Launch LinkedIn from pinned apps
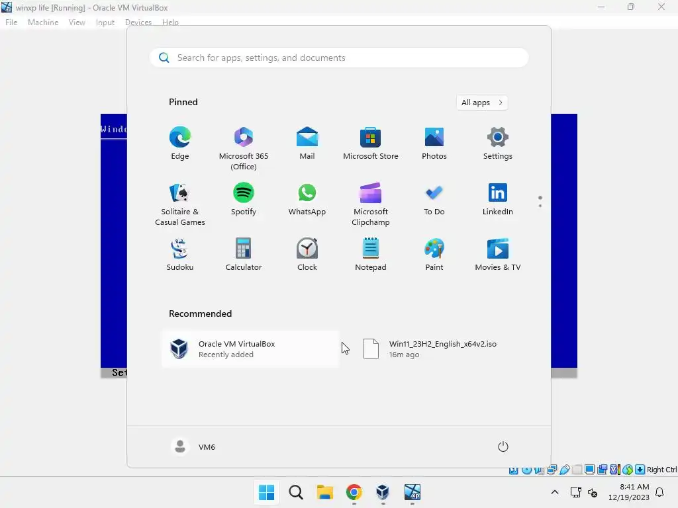Viewport: 678px width, 508px height. pos(498,198)
